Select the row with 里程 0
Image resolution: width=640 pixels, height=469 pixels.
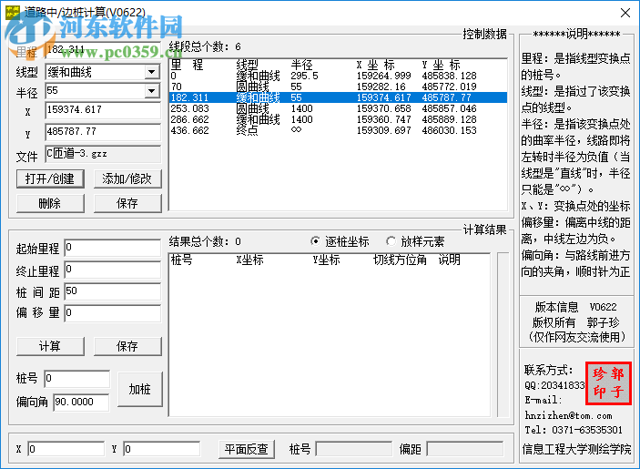[x=338, y=76]
